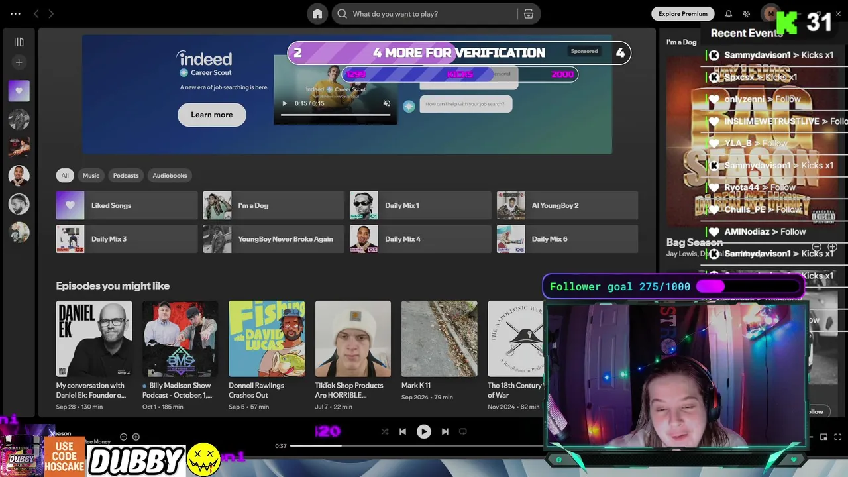Go back with the left arrow
The height and width of the screenshot is (477, 848).
(36, 13)
